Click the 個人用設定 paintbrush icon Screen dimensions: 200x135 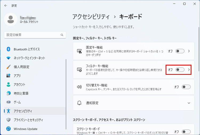(8, 67)
